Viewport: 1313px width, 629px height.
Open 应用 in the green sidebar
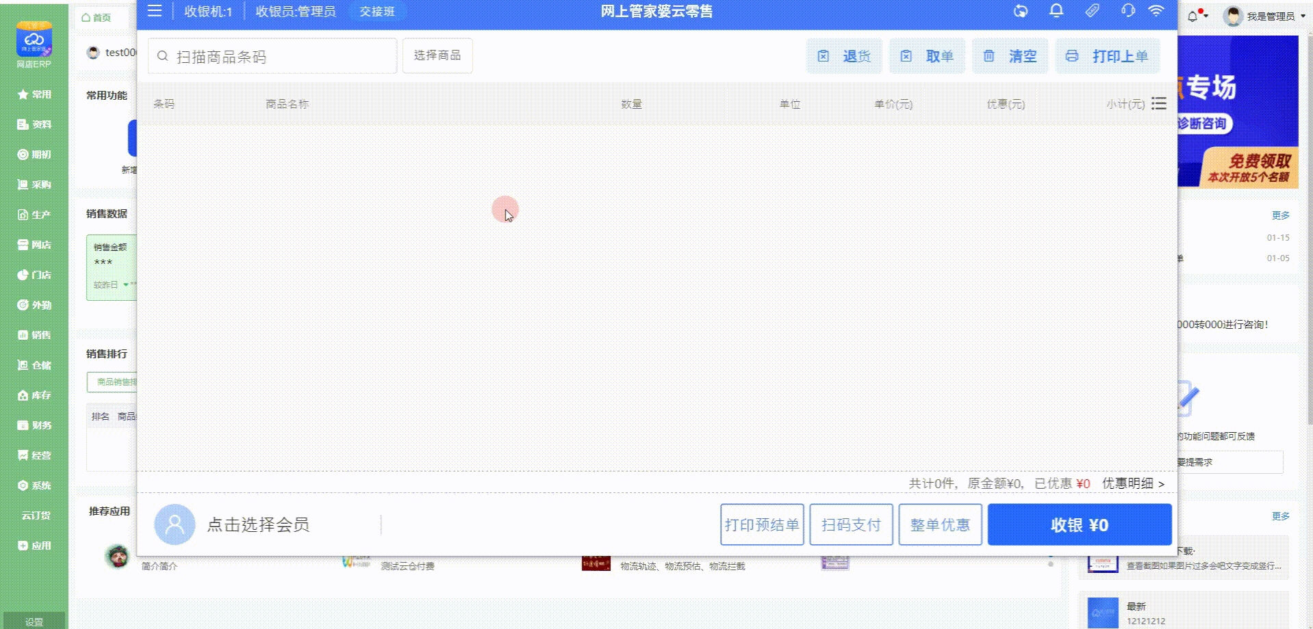[34, 546]
